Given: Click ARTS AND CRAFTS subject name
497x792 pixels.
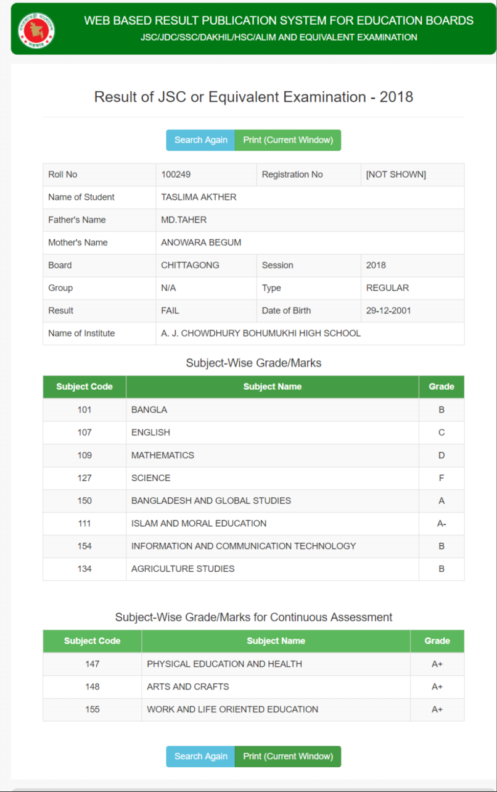Looking at the screenshot, I should tap(188, 687).
